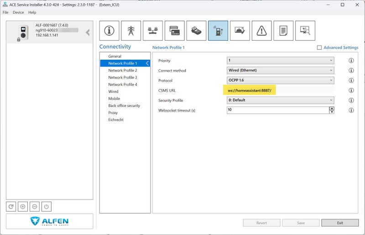The height and width of the screenshot is (235, 365).
Task: Open the load balancing scales icon
Action: coord(153,31)
